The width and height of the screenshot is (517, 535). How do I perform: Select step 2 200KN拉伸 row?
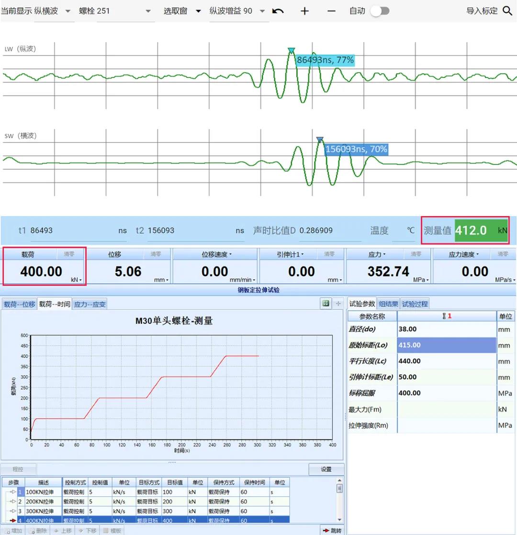[43, 502]
